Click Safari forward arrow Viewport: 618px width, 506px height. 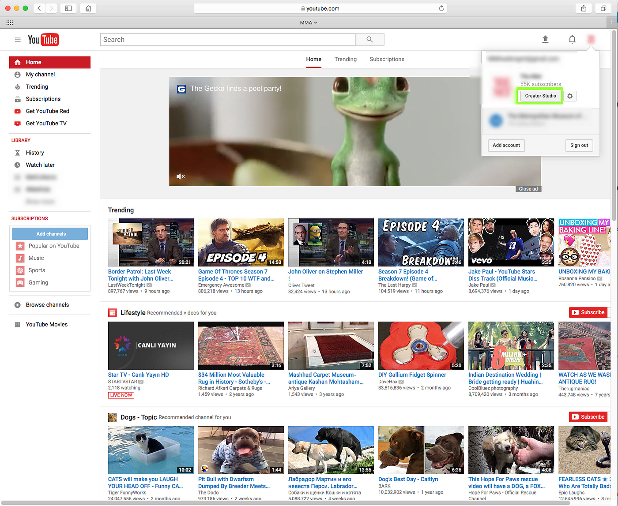51,8
